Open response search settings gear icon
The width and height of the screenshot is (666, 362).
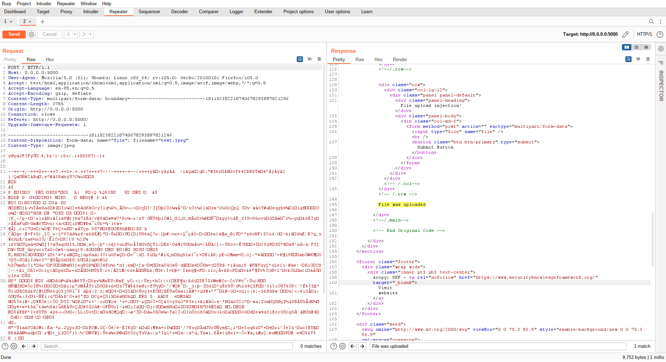pos(342,346)
